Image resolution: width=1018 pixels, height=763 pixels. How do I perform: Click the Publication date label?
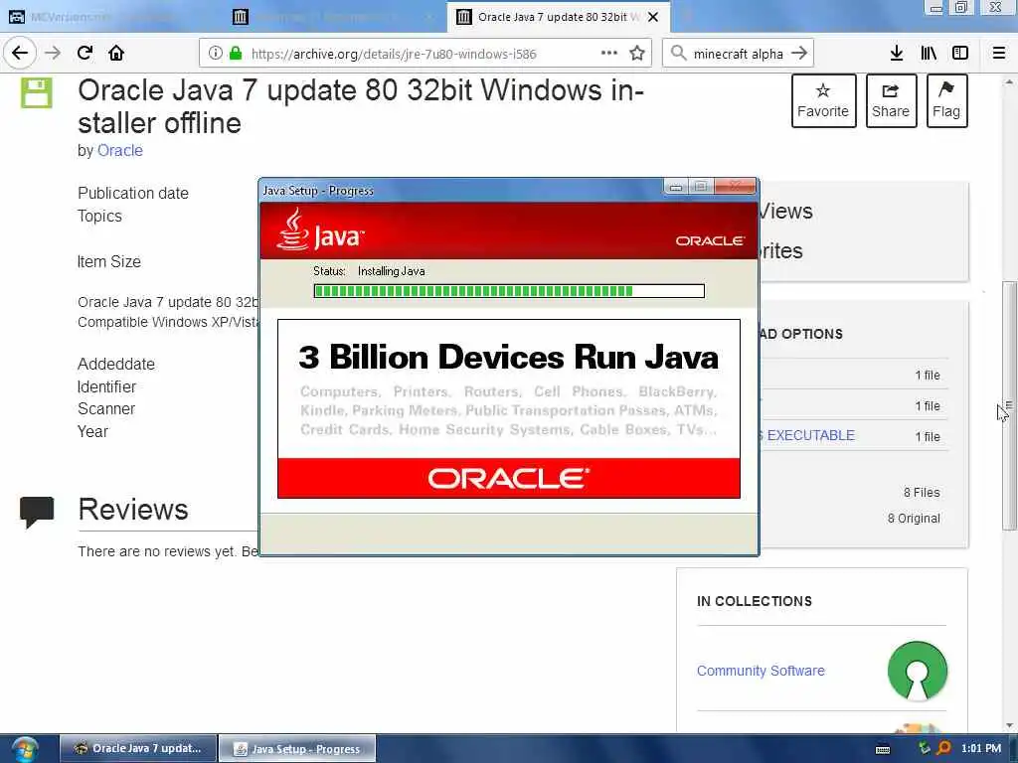(x=133, y=194)
